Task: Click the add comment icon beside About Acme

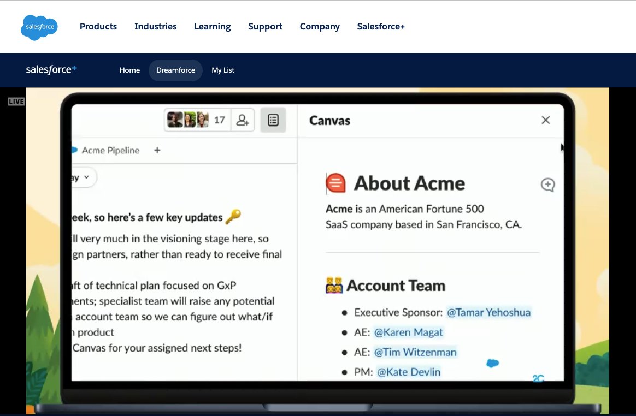Action: pyautogui.click(x=547, y=185)
